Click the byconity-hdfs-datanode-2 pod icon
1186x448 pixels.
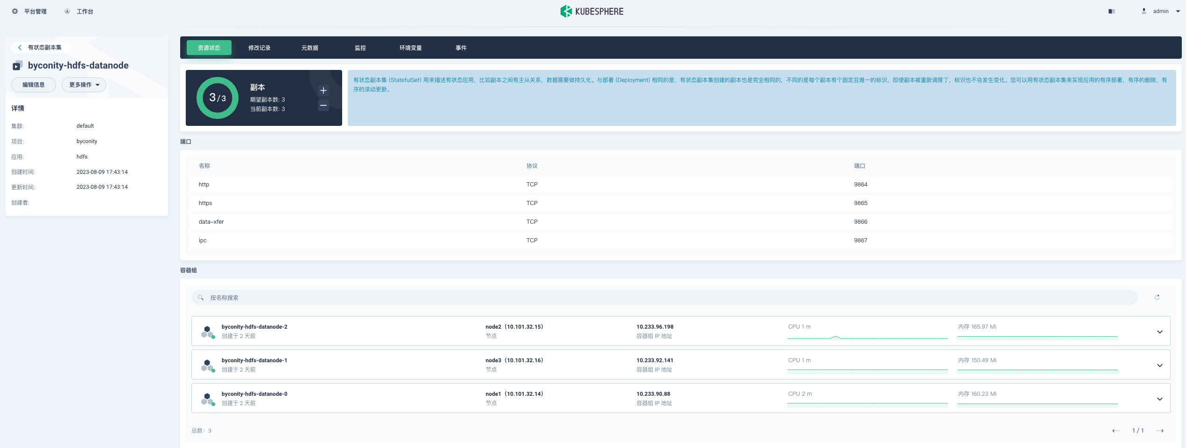tap(207, 331)
